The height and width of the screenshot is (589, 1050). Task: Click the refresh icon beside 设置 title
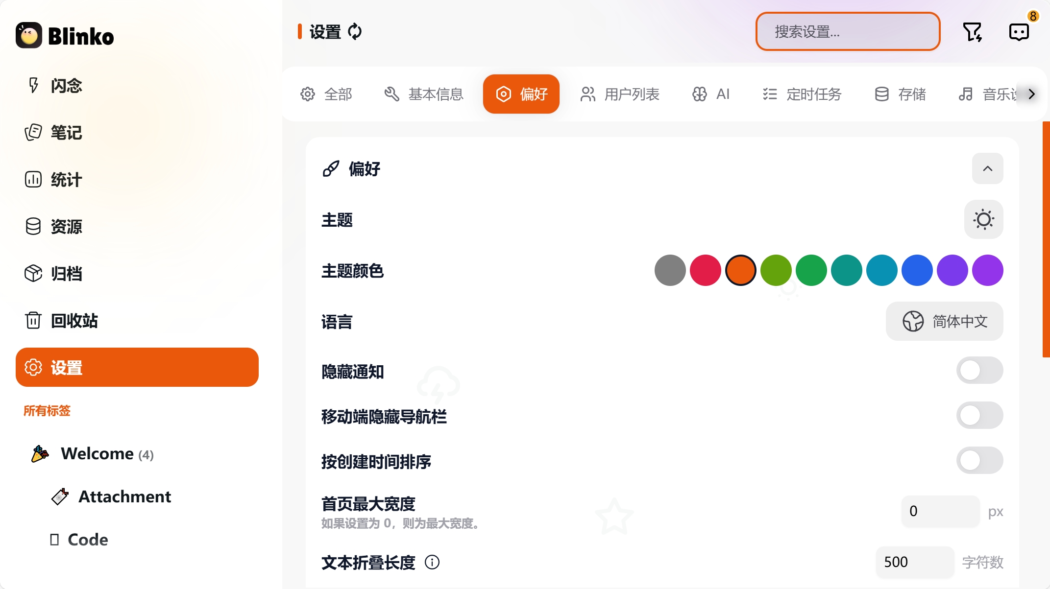click(355, 32)
